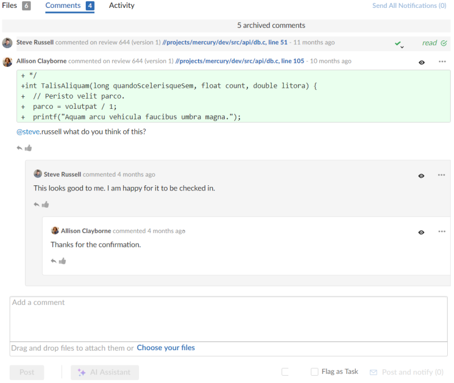Open the Activity tab
Viewport: 454px width, 383px height.
(x=121, y=6)
